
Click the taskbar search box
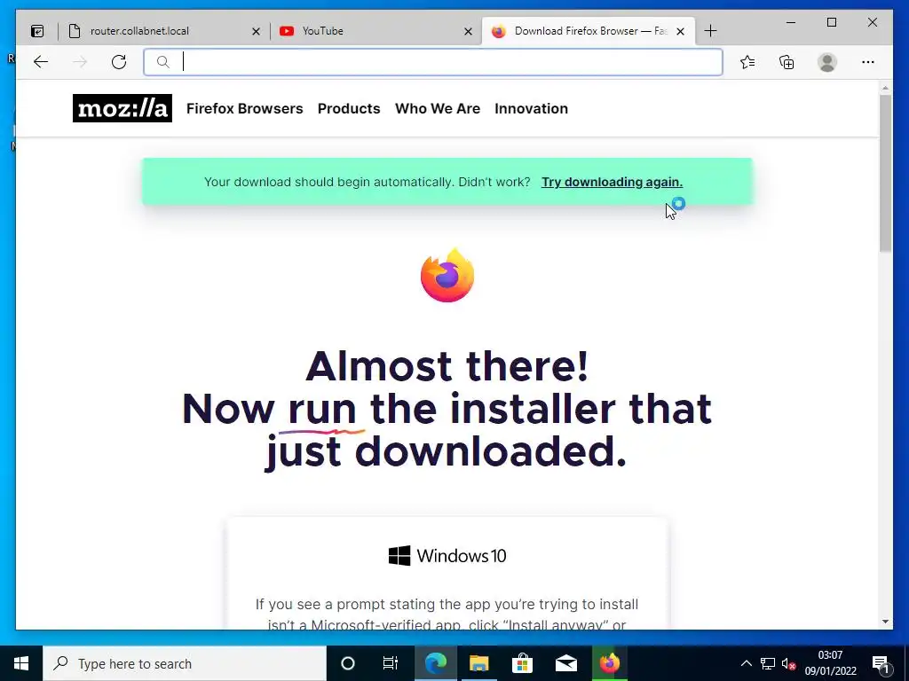coord(185,663)
